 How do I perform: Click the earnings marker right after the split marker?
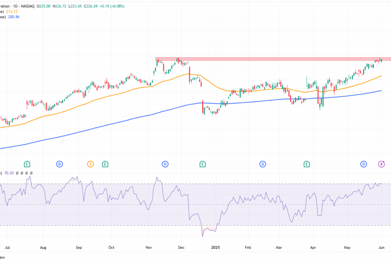[105, 164]
